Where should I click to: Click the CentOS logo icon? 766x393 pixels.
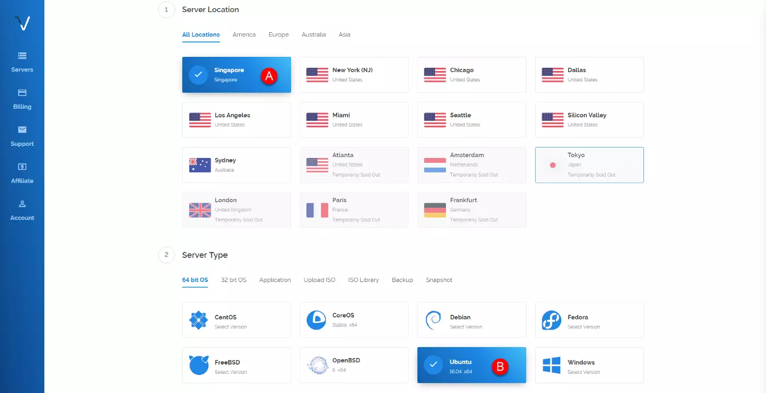(x=199, y=320)
